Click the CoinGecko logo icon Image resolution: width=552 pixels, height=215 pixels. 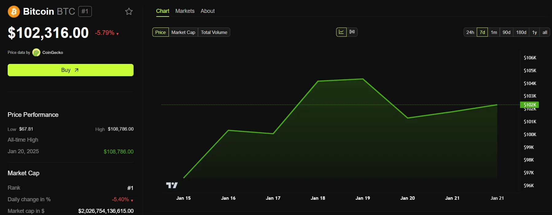click(36, 53)
